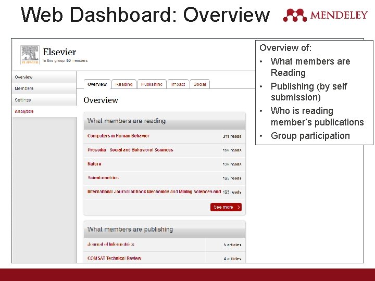This screenshot has width=375, height=281.
Task: Click the 4 articles count
Action: (232, 259)
